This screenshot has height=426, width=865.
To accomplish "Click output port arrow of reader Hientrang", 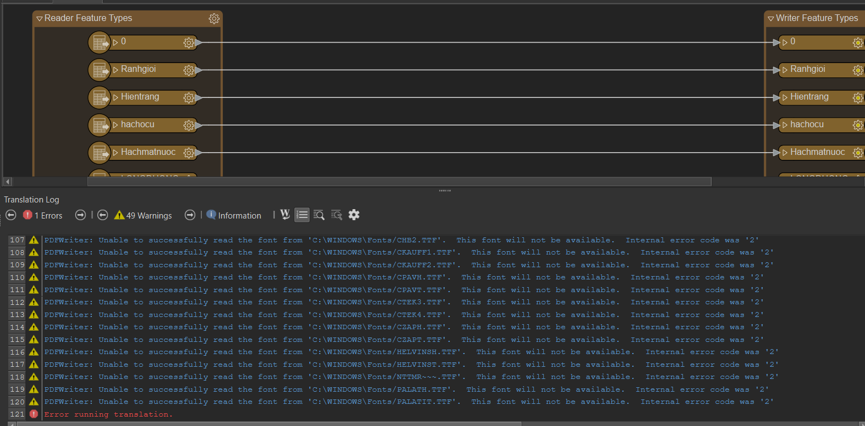I will tap(199, 98).
